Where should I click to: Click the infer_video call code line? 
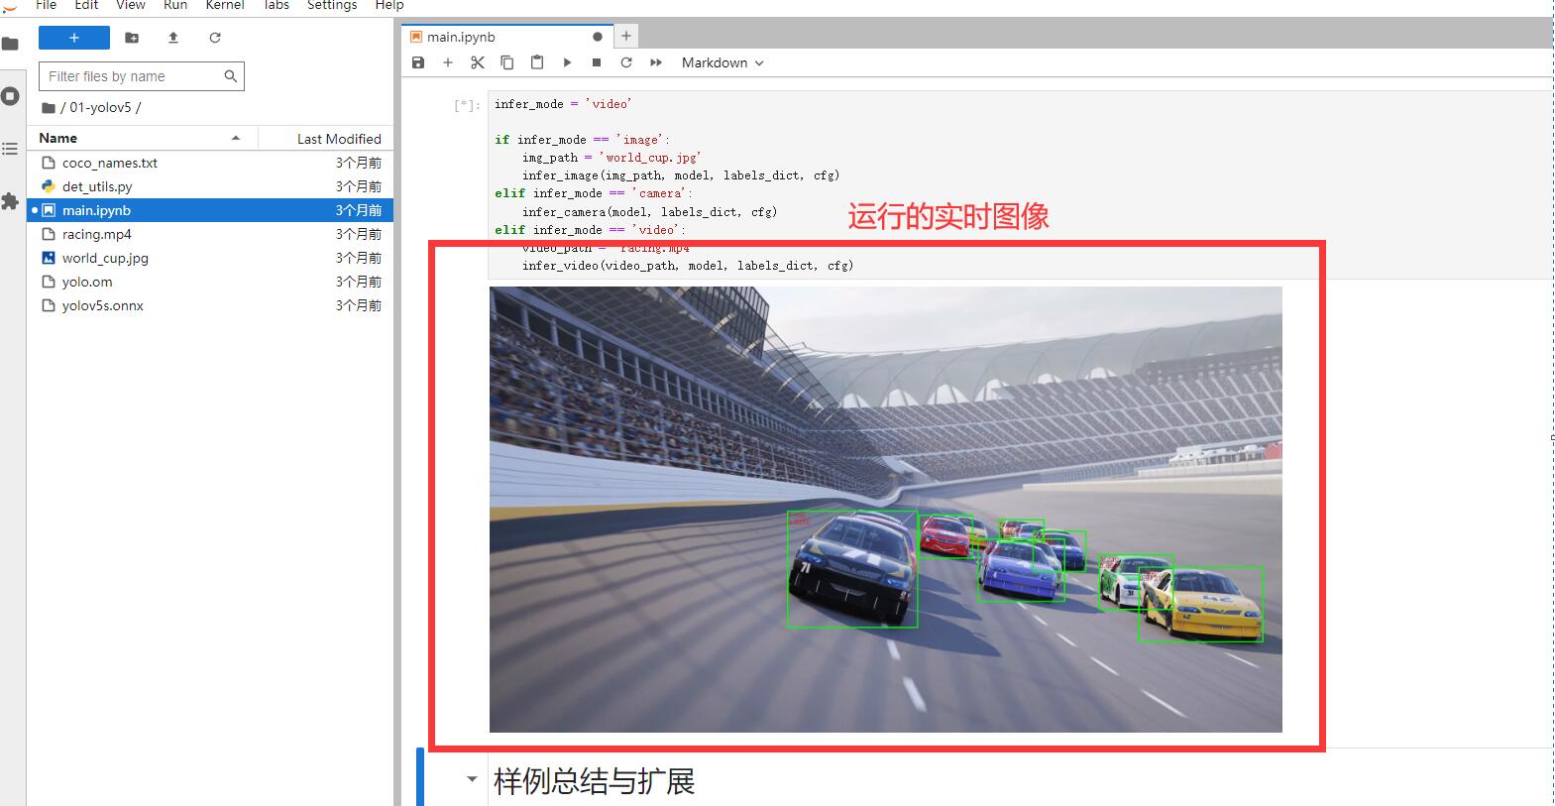[688, 266]
